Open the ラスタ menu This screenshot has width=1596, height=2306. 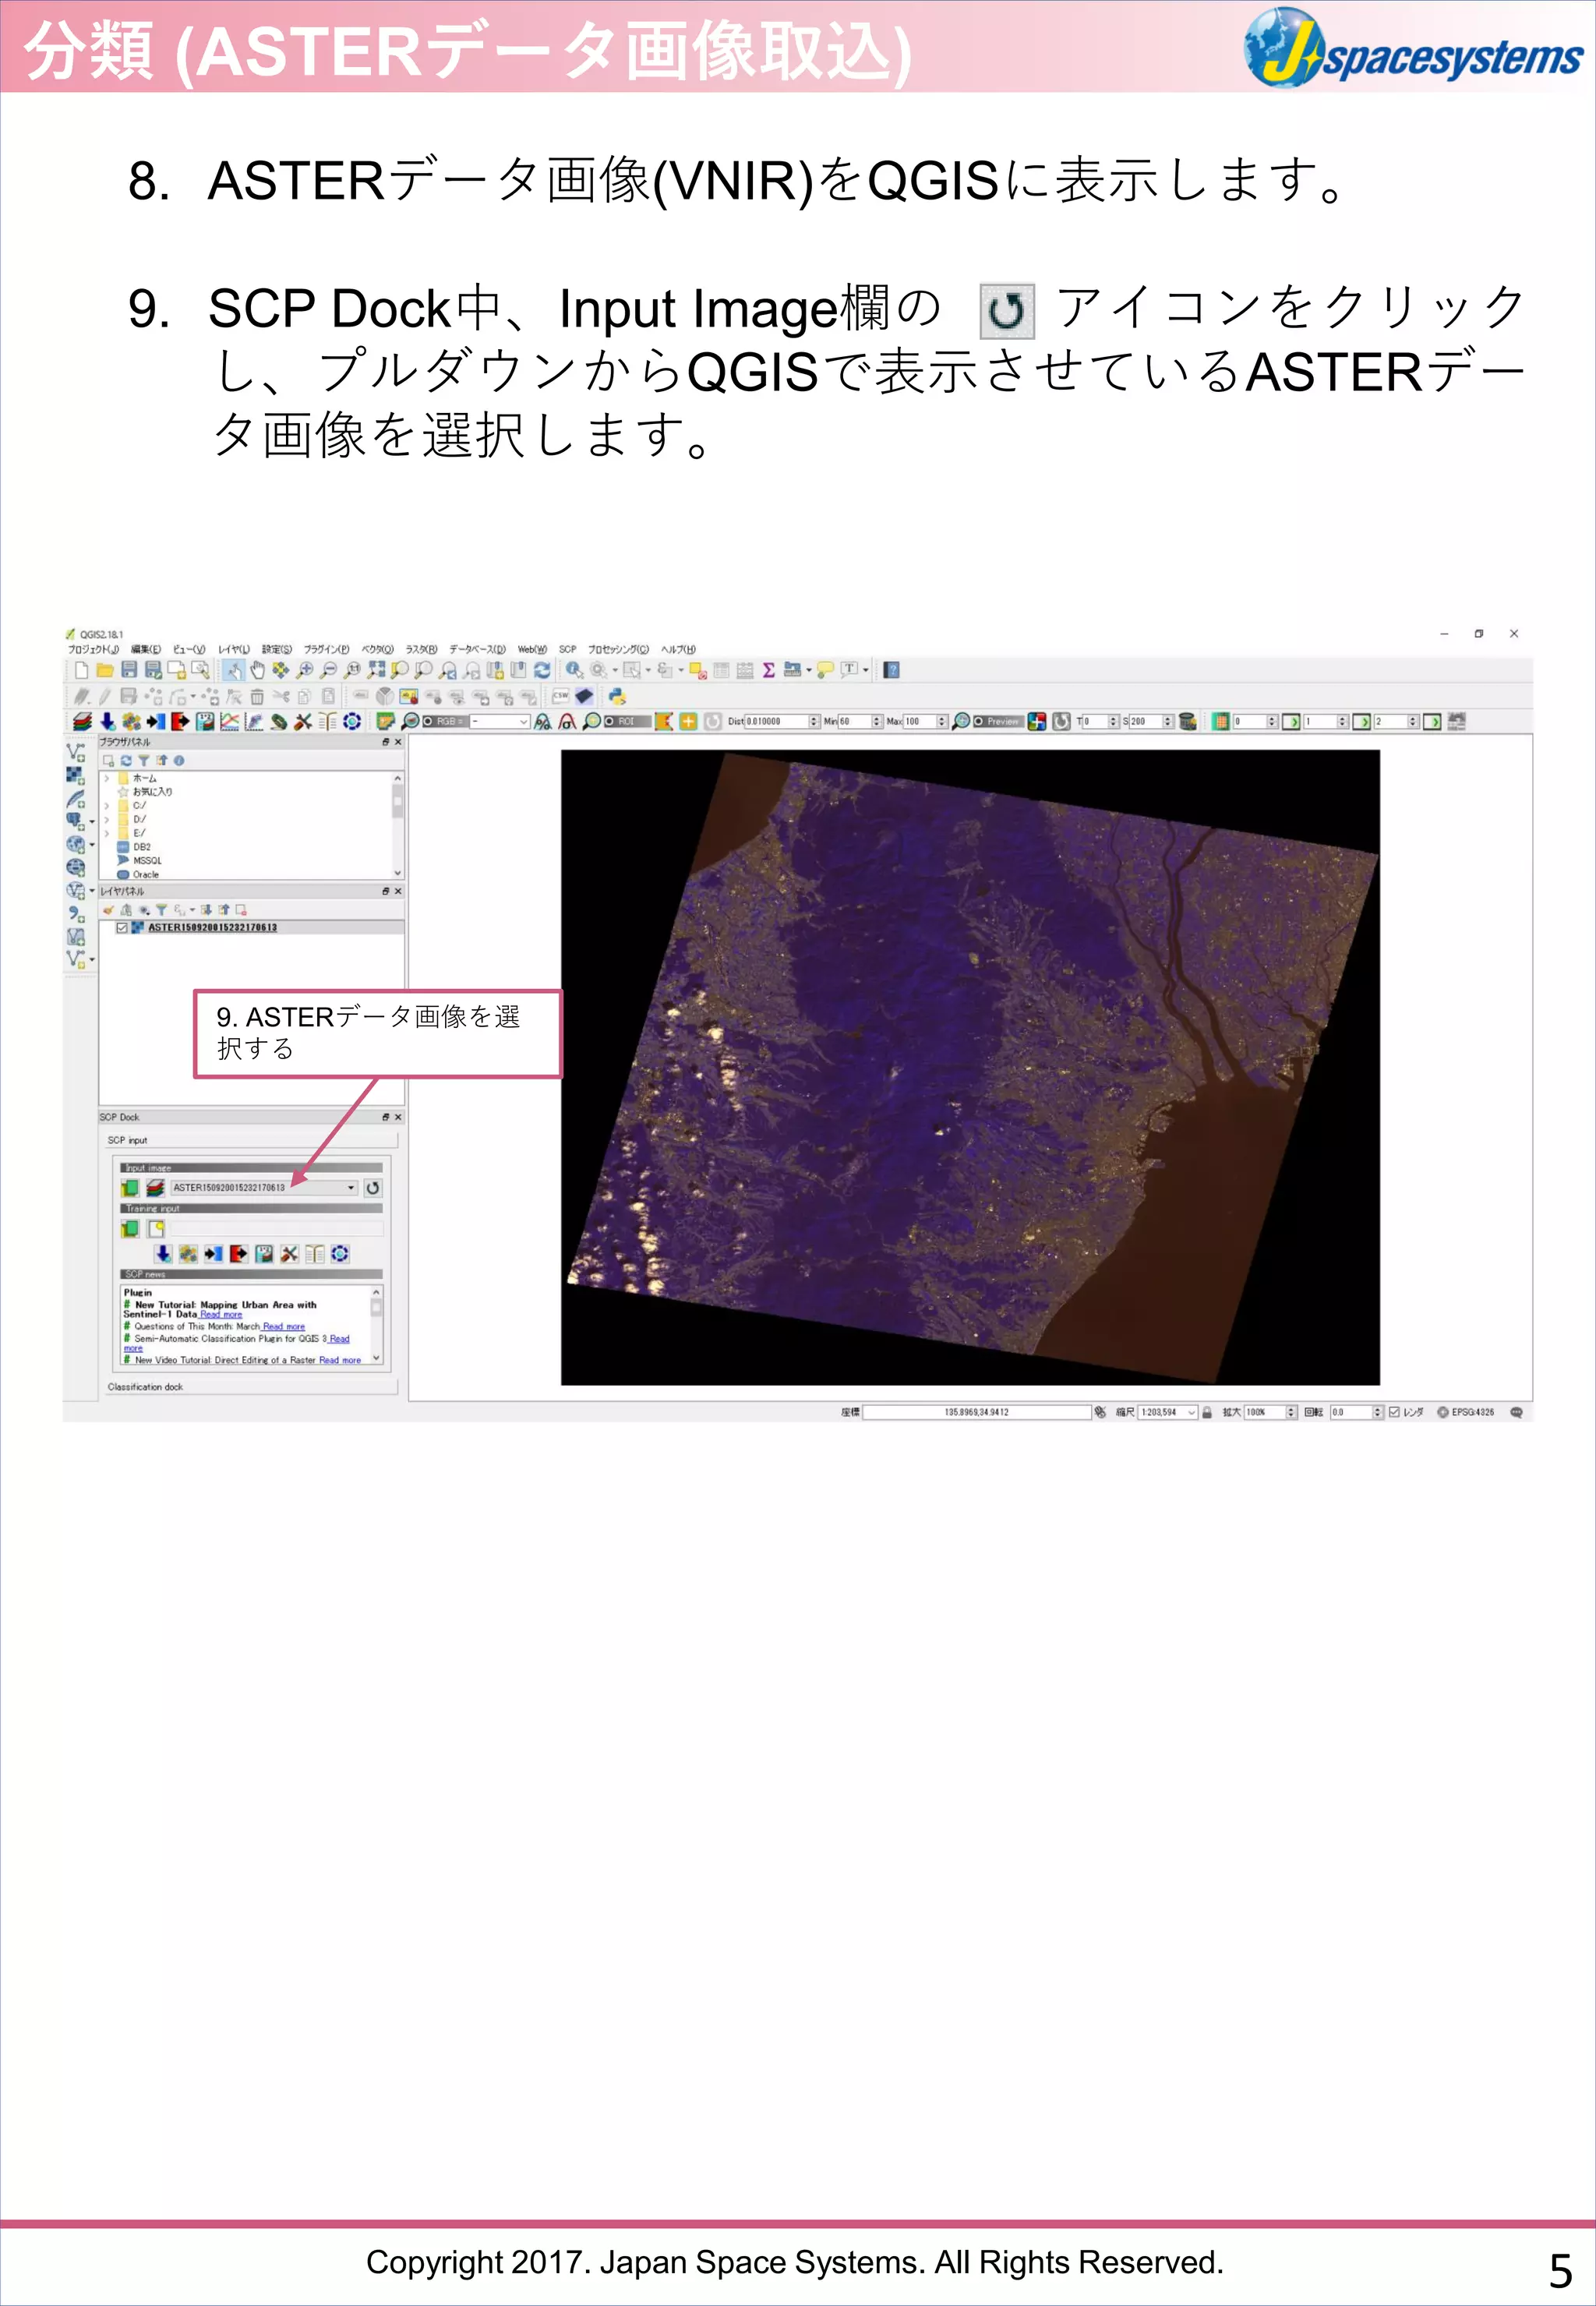421,649
